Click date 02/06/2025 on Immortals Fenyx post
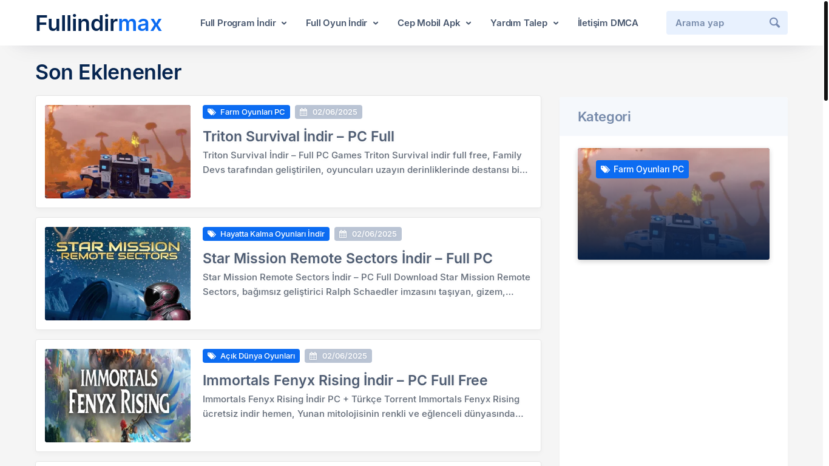Image resolution: width=829 pixels, height=466 pixels. pyautogui.click(x=338, y=356)
